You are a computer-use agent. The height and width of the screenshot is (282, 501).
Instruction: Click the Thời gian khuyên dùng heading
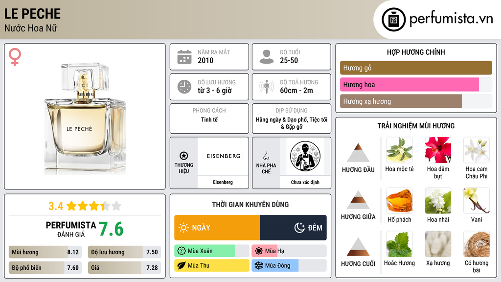(x=250, y=204)
